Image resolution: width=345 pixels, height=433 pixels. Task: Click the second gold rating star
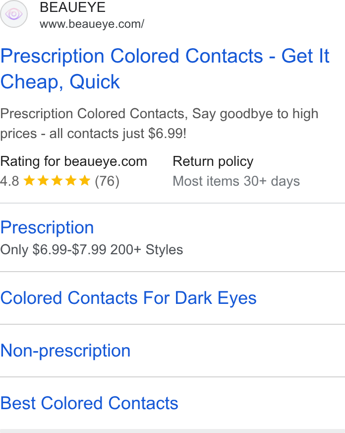click(x=43, y=181)
